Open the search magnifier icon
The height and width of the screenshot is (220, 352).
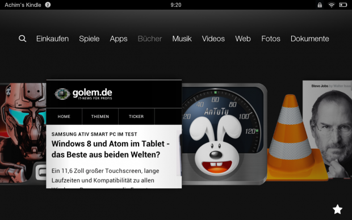point(23,39)
